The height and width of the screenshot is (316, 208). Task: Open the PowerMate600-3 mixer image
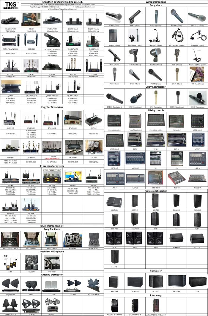tap(114, 120)
